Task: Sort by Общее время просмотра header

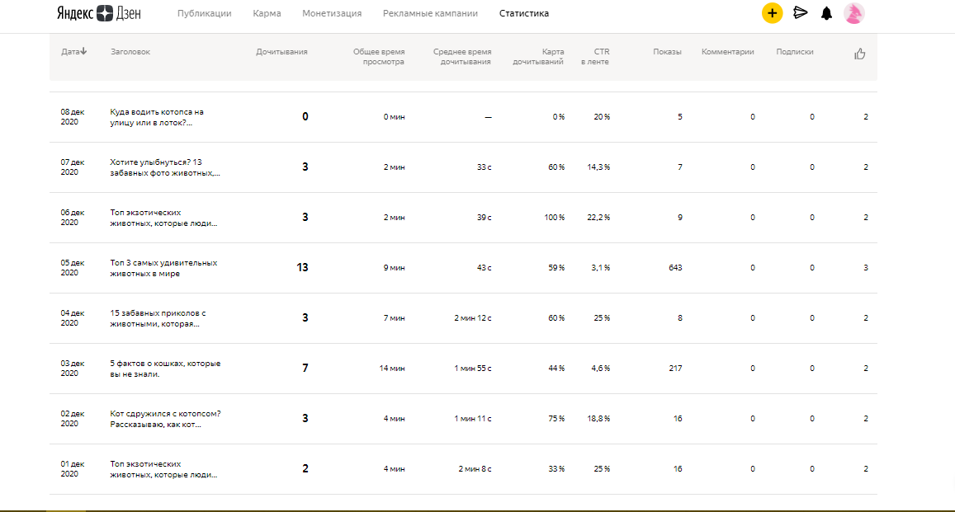Action: click(x=379, y=57)
